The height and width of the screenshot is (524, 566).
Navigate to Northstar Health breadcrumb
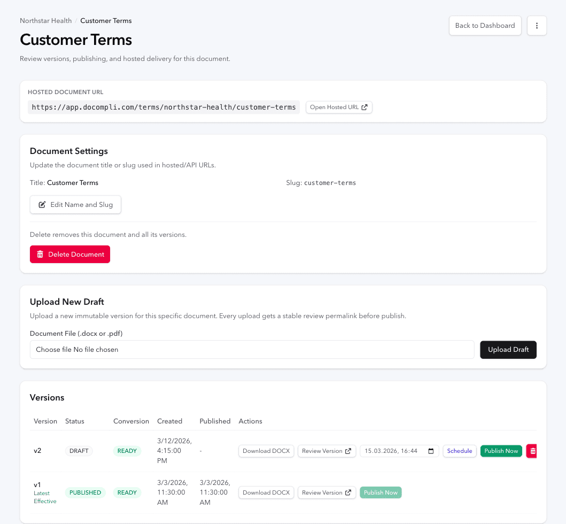point(45,21)
